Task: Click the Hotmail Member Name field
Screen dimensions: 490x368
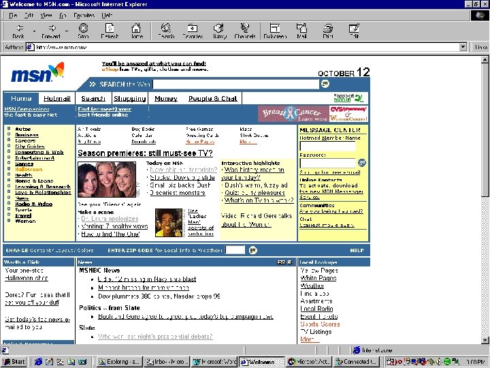Action: point(327,146)
